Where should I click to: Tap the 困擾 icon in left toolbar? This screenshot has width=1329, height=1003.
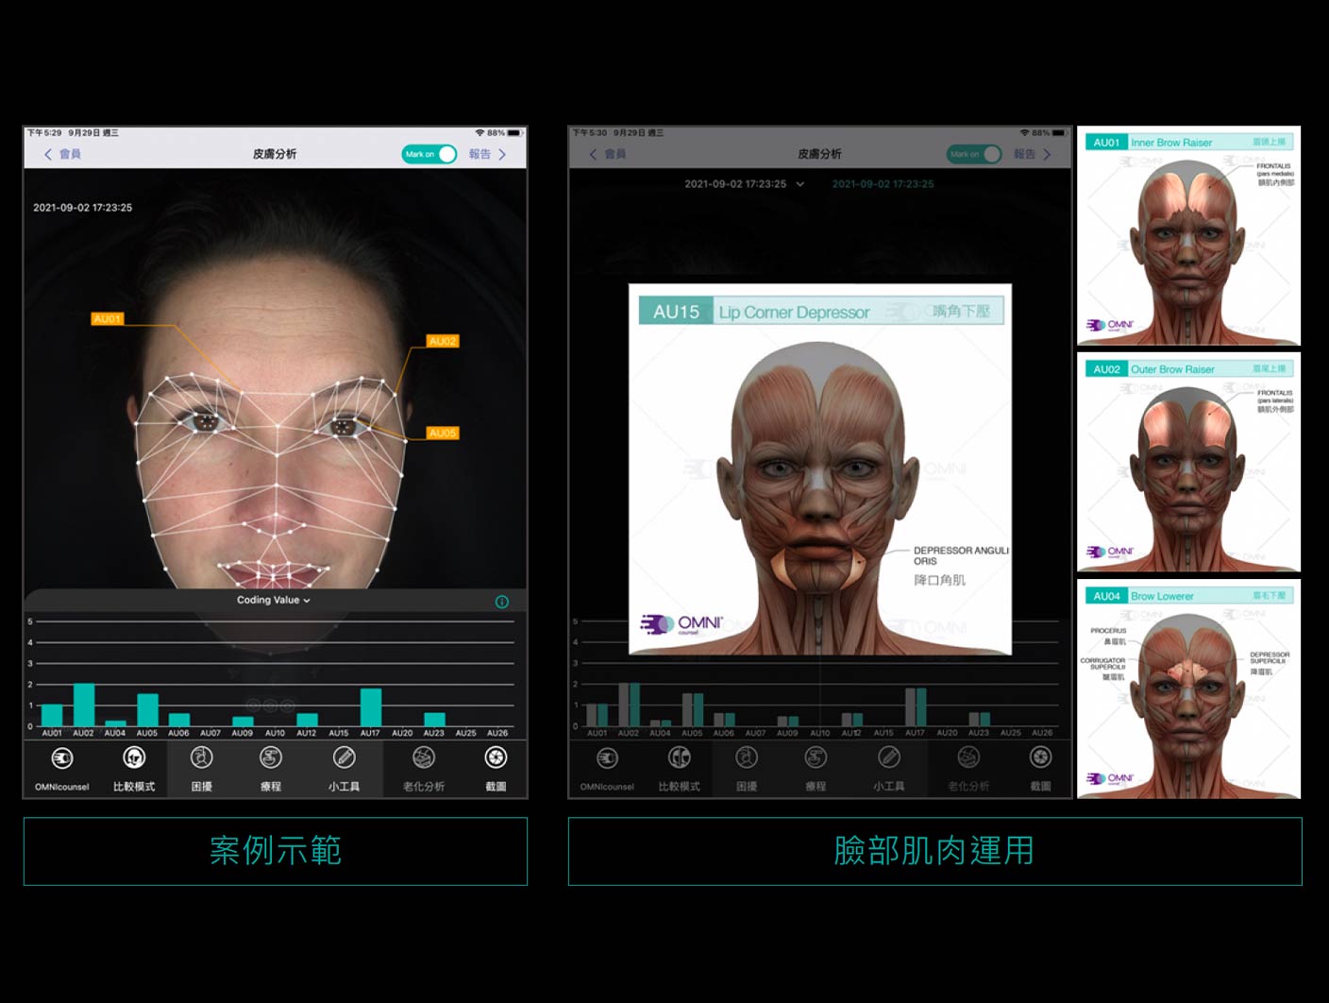coord(201,758)
